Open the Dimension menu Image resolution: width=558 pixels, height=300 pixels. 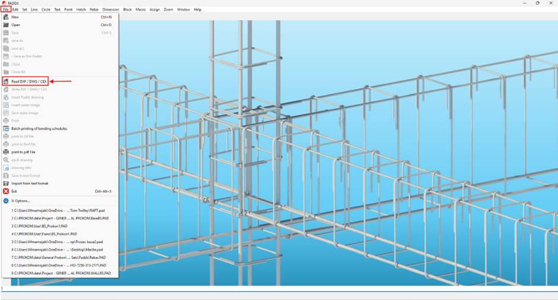[110, 10]
